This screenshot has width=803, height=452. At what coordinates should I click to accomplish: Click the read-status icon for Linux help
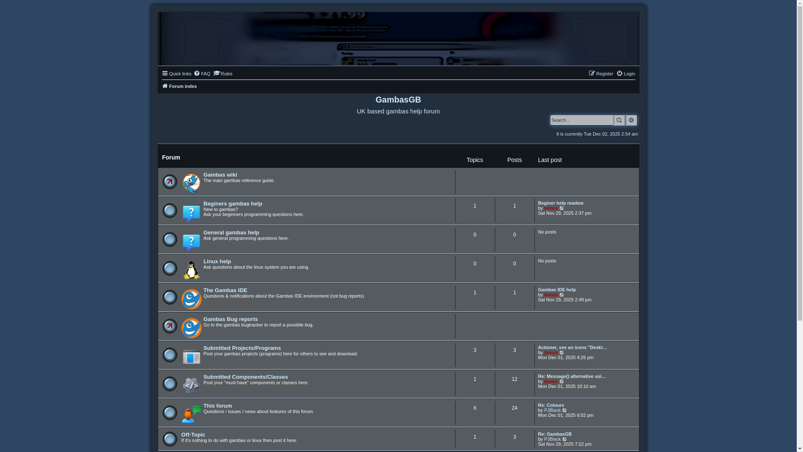click(169, 268)
